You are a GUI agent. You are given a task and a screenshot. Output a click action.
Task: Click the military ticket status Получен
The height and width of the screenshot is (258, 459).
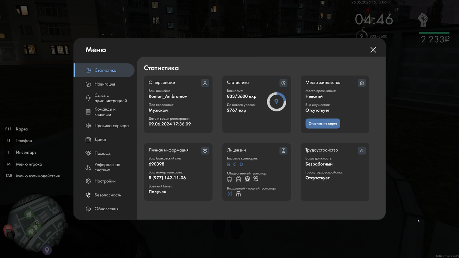(157, 192)
